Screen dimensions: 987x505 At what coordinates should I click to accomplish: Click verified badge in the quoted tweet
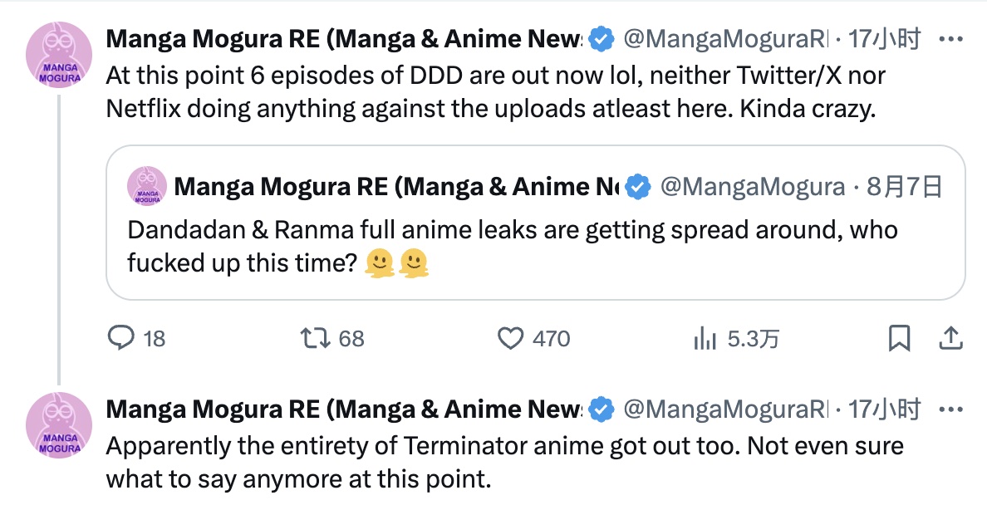click(x=639, y=187)
